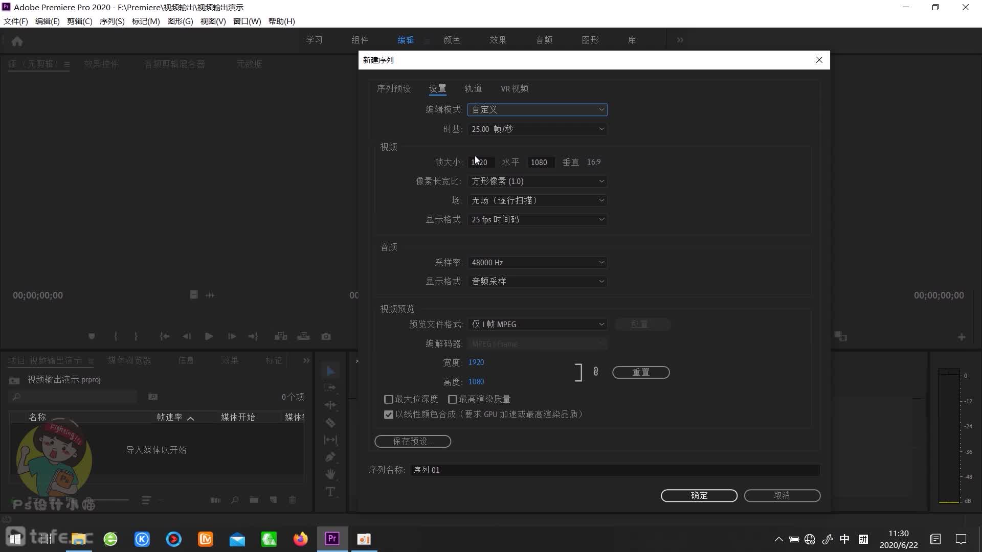Click the Mark Out bracket icon
982x552 pixels.
136,336
